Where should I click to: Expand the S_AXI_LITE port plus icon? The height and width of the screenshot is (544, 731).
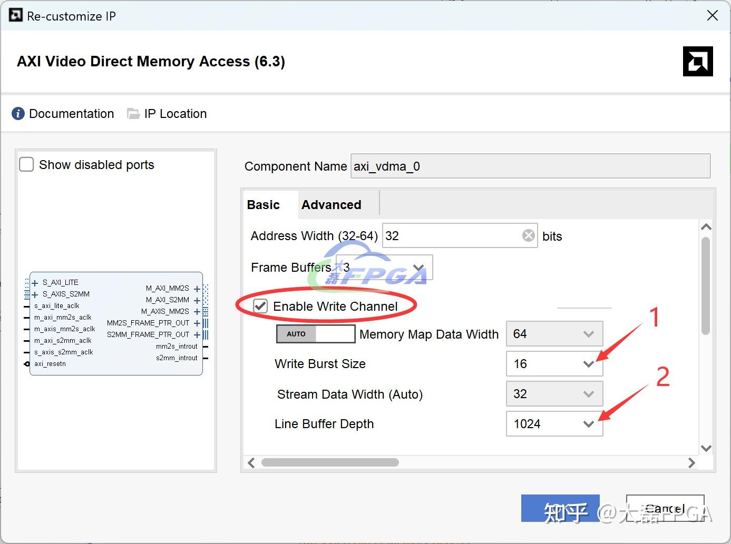pyautogui.click(x=35, y=283)
